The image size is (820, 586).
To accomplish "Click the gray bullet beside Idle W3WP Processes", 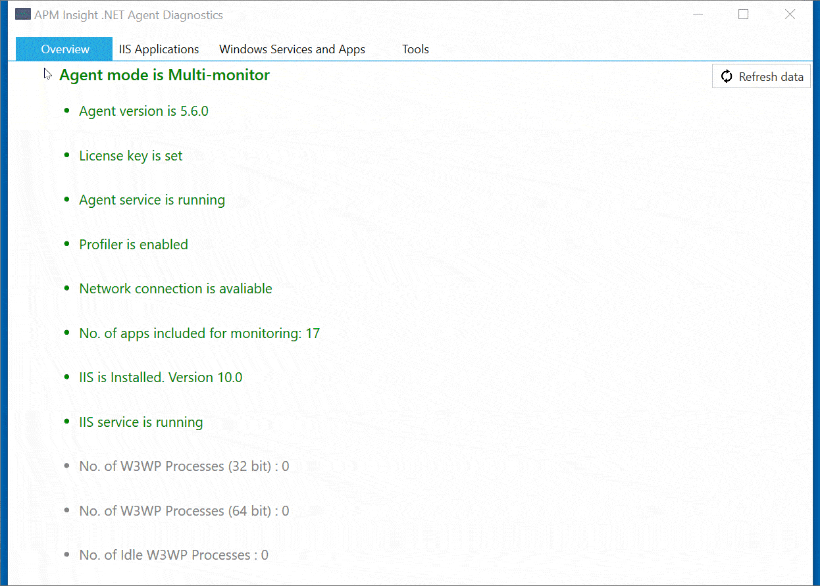I will [x=66, y=554].
